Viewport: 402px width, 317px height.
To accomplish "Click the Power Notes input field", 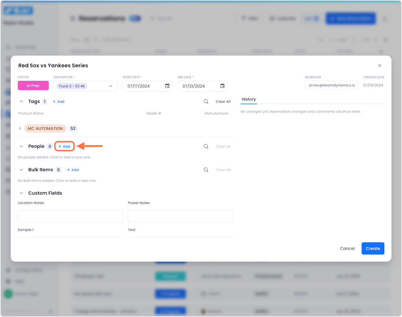I will pyautogui.click(x=181, y=216).
